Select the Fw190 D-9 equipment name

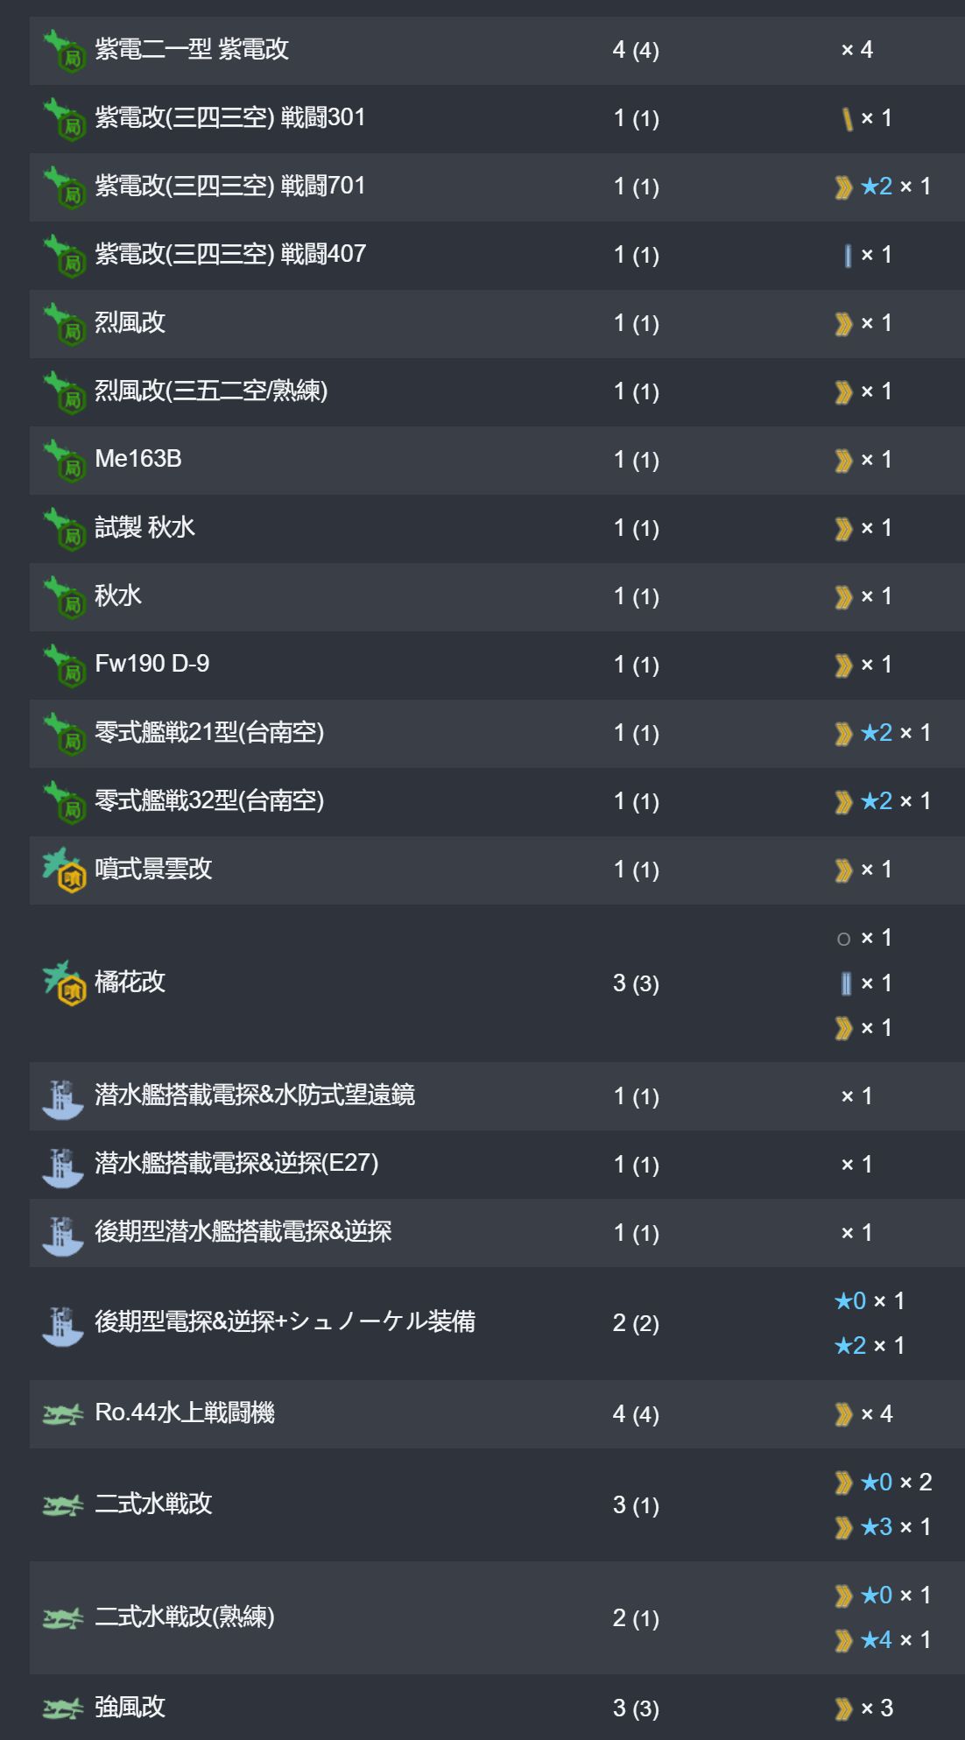[x=152, y=664]
